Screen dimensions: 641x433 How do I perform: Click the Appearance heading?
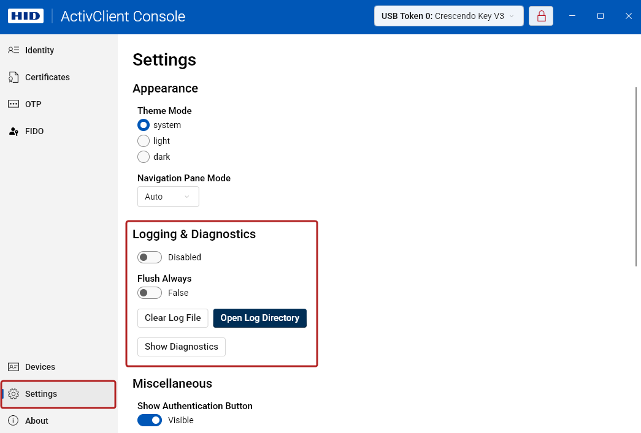(x=165, y=89)
